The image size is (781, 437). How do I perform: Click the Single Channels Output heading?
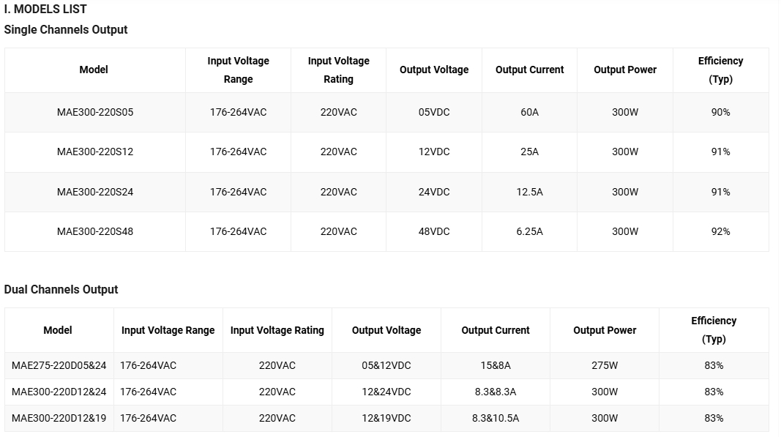point(66,30)
